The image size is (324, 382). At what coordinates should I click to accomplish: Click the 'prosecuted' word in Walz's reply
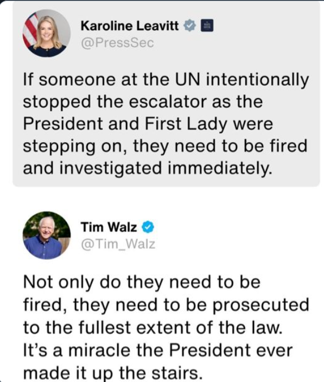261,305
